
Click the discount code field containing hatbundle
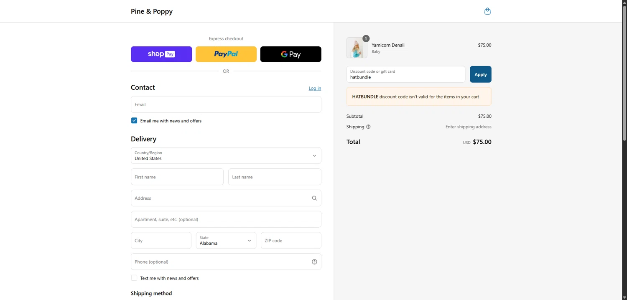[x=406, y=74]
